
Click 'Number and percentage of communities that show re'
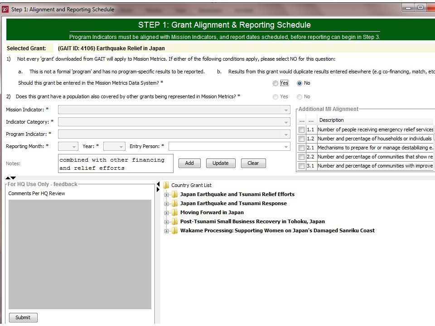point(375,157)
